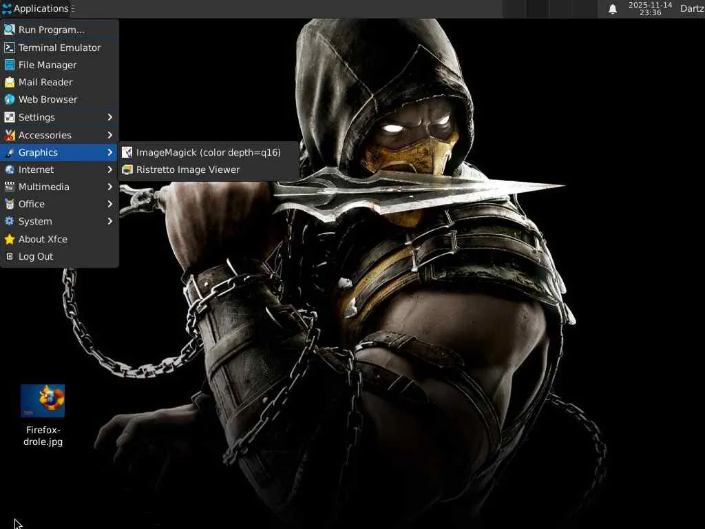The width and height of the screenshot is (705, 529).
Task: Open the notification bell in panel
Action: coord(612,9)
